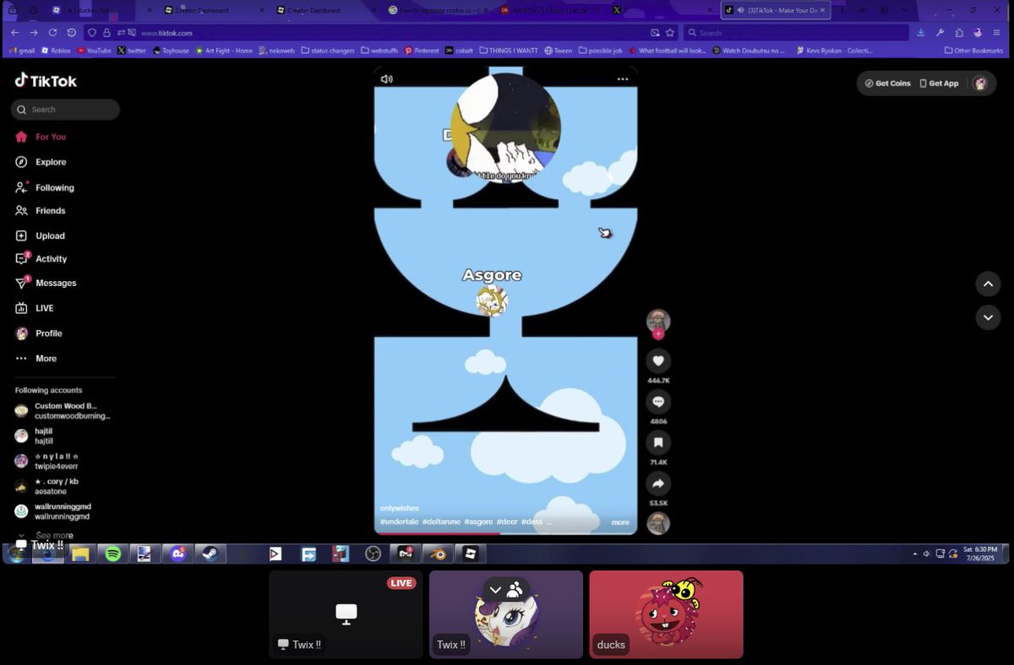The width and height of the screenshot is (1014, 665).
Task: Follow the creator via the red plus badge
Action: (658, 334)
